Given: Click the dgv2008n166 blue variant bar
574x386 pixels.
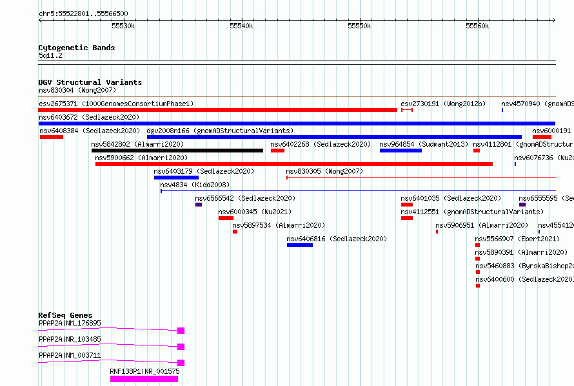Looking at the screenshot, I should tap(334, 137).
